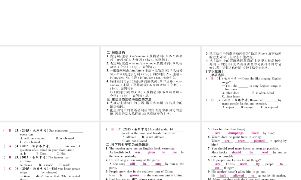This screenshot has width=301, height=180.
Task: Click the pink answer "sung"
Action: coord(158,164)
